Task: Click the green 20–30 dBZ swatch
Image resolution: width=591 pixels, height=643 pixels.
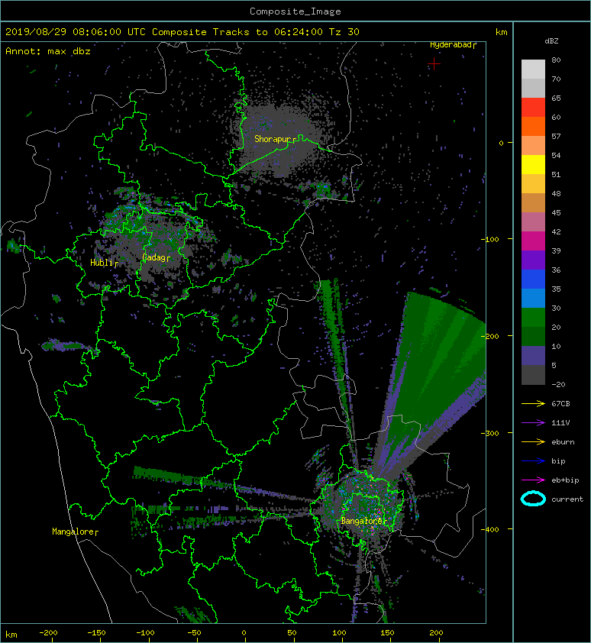Action: coord(533,317)
